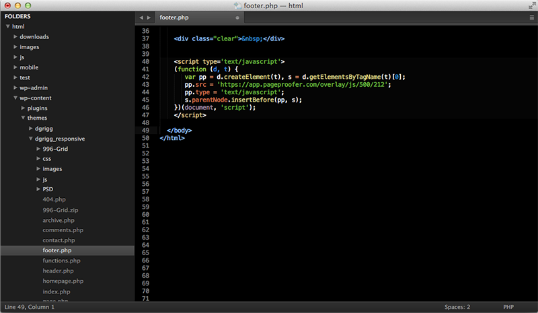The image size is (538, 313).
Task: Click line number 40 in the gutter
Action: (x=145, y=61)
